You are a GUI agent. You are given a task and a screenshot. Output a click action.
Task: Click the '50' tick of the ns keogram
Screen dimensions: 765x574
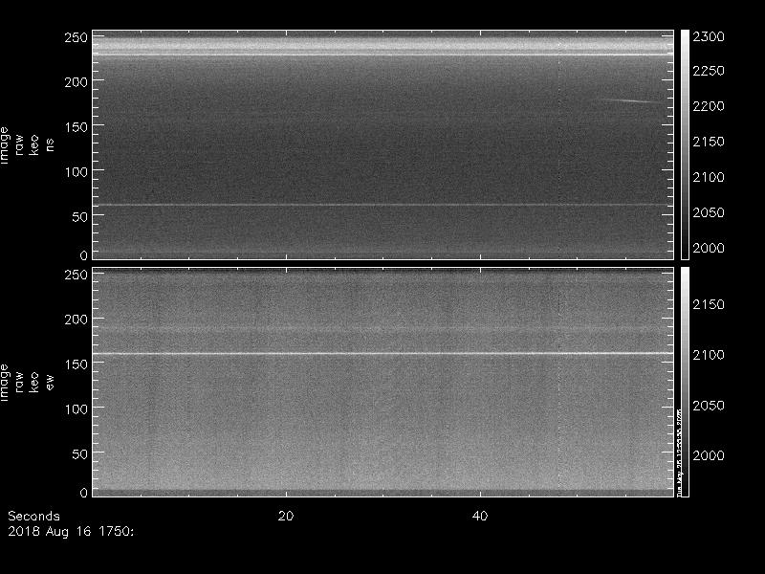[x=80, y=217]
